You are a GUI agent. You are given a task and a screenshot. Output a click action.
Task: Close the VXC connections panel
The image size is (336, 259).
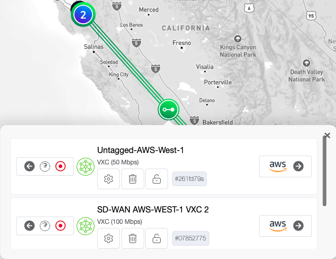tap(327, 135)
